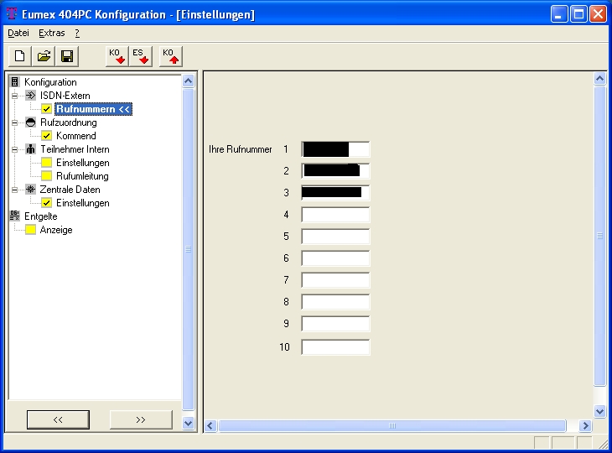Screen dimensions: 612x453
Task: Click Zentrale Daten gear icon
Action: [x=30, y=190]
